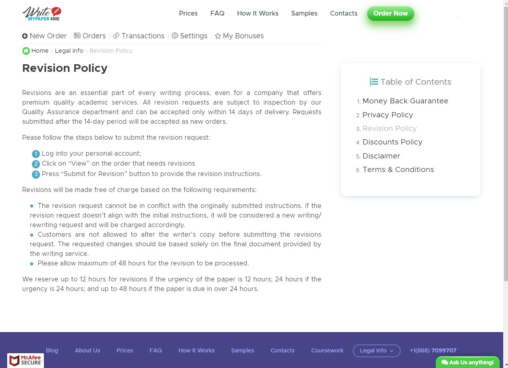The height and width of the screenshot is (368, 508).
Task: Open About Us in the footer
Action: 87,350
